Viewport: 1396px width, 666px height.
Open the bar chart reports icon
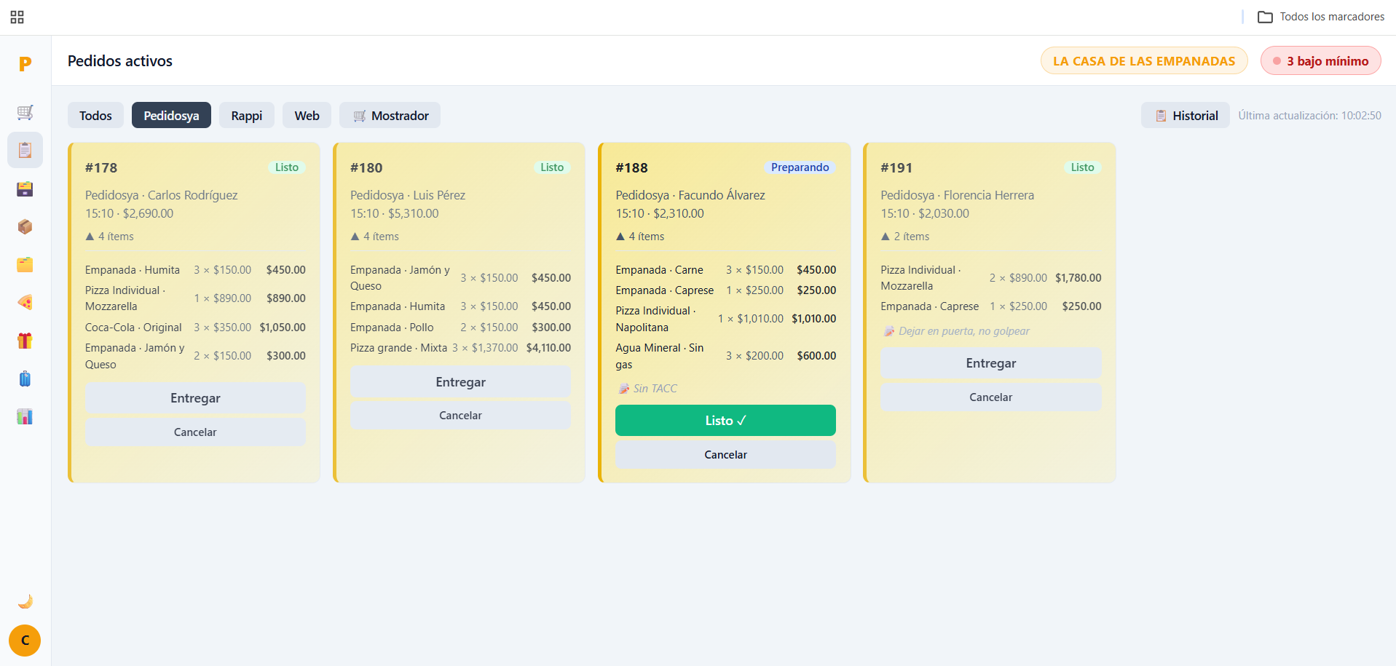pyautogui.click(x=25, y=416)
